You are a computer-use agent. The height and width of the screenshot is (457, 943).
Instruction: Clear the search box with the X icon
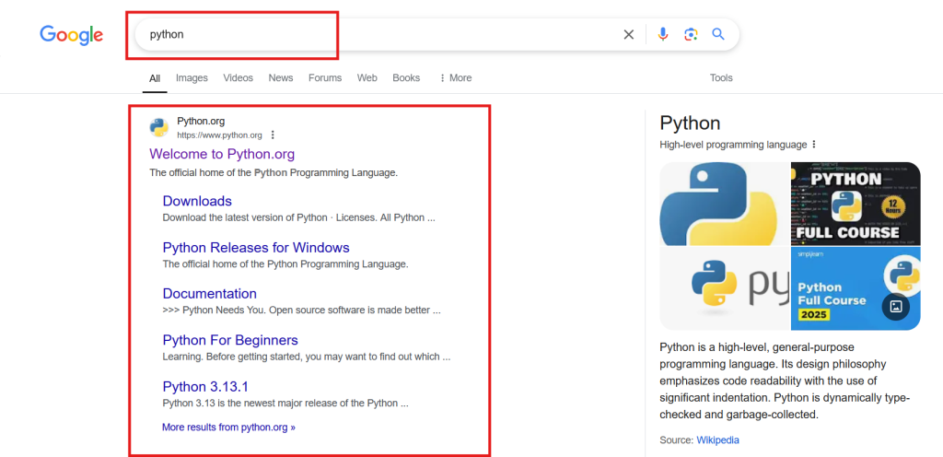tap(629, 35)
